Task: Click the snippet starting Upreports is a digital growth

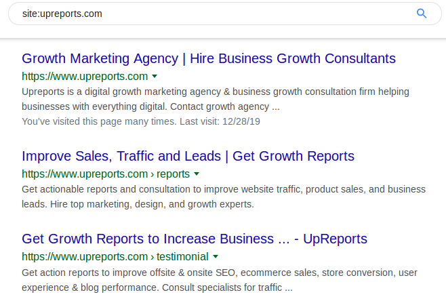Action: click(216, 99)
